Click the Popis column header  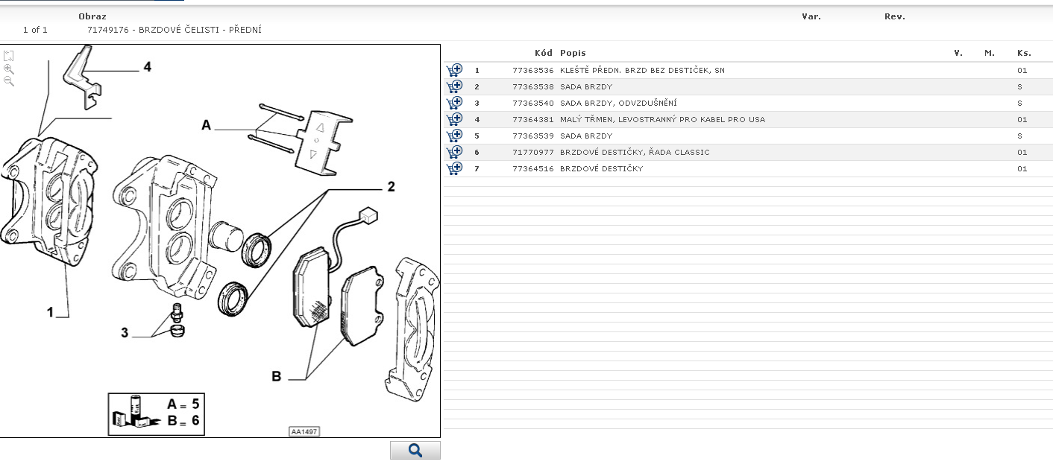[x=573, y=53]
